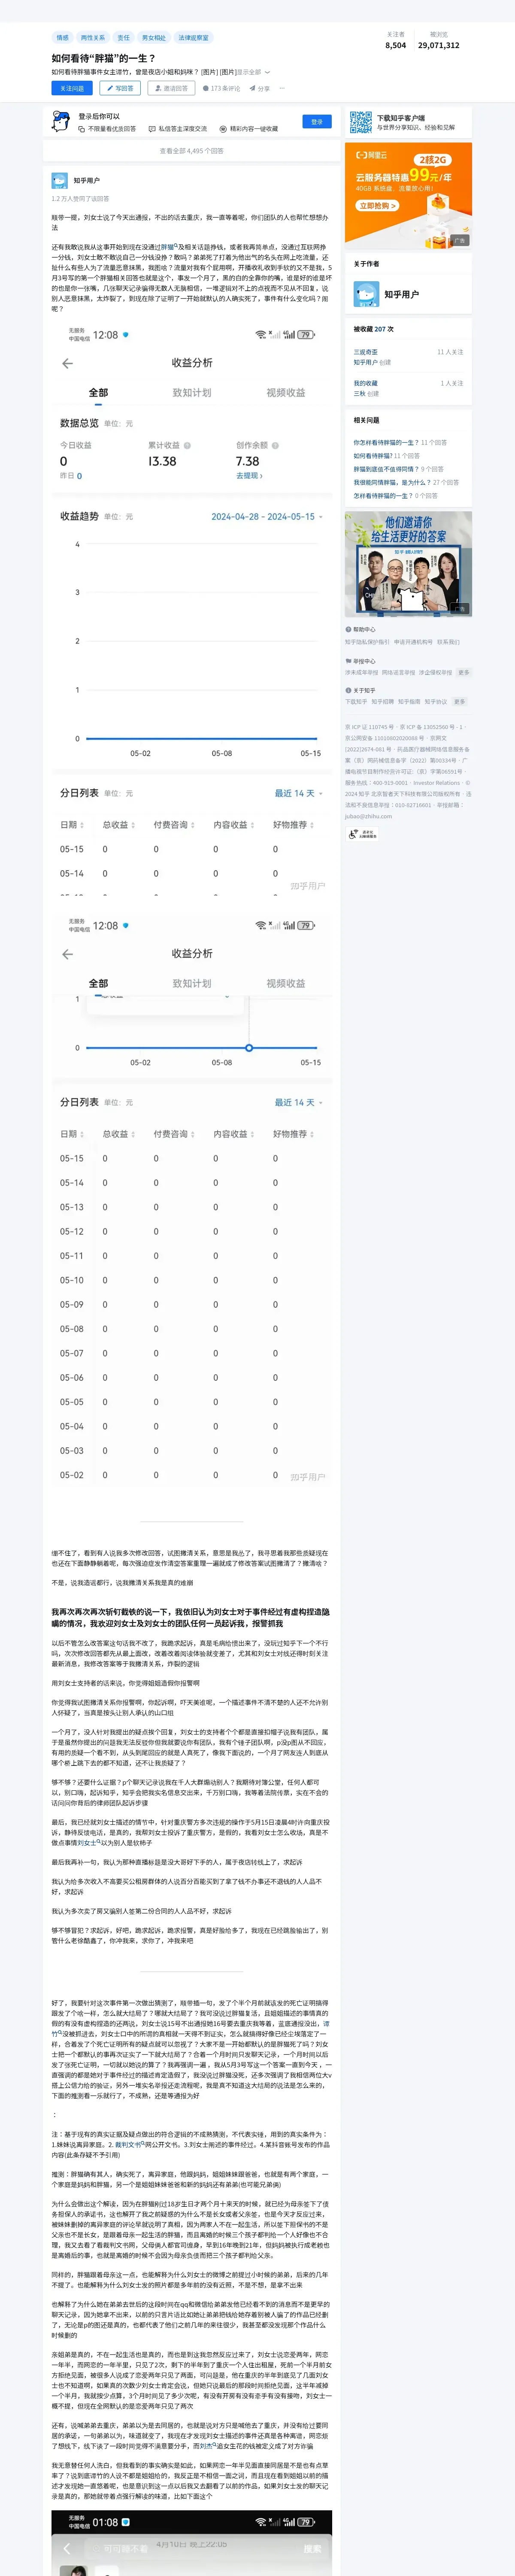This screenshot has width=515, height=2576.
Task: Open the 知乎招聘 footer link
Action: (383, 702)
